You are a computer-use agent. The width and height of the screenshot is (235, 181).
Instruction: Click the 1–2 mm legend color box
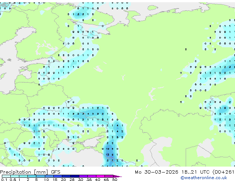point(23,176)
